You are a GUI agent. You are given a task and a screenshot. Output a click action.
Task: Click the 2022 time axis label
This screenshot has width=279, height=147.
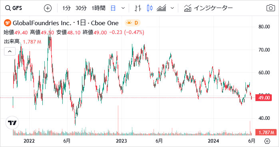click(x=29, y=141)
